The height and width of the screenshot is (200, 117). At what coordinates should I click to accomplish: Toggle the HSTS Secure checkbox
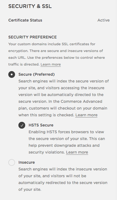[22, 125]
